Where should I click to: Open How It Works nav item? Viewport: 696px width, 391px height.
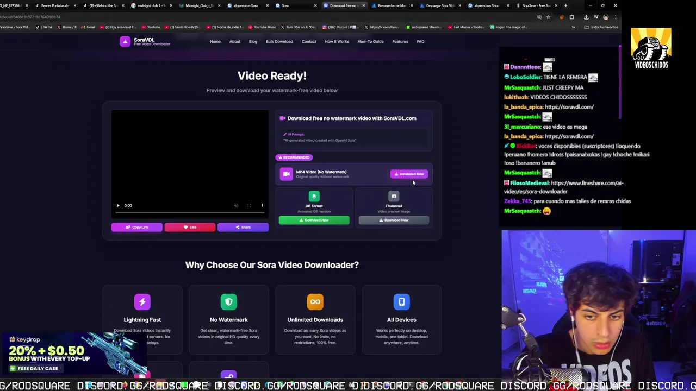click(337, 41)
